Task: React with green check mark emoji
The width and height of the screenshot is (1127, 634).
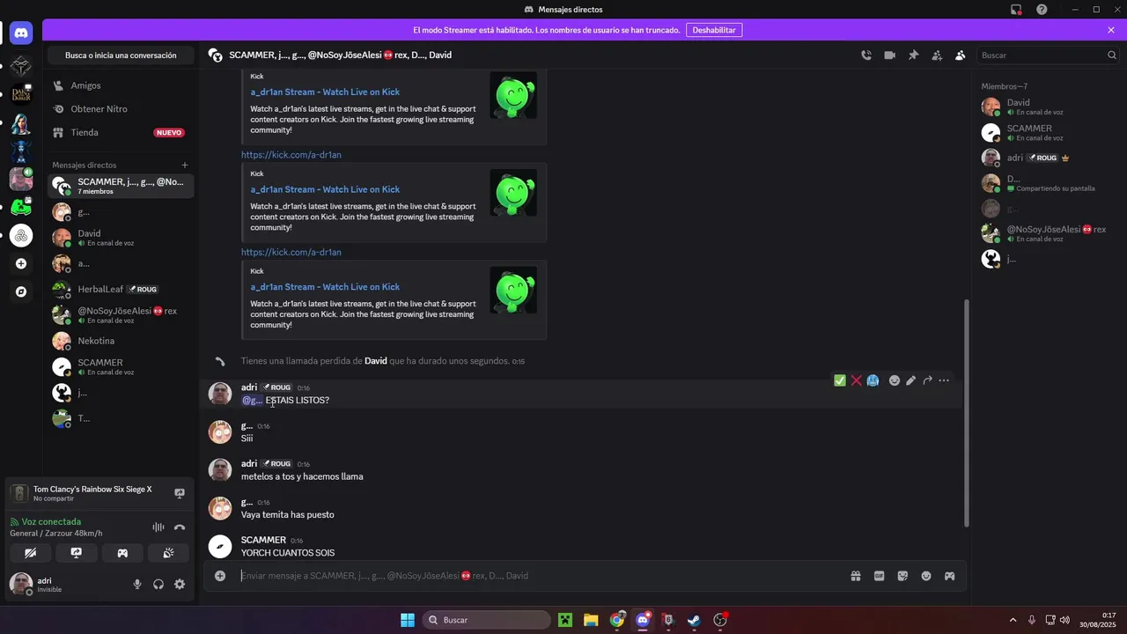Action: pyautogui.click(x=840, y=380)
